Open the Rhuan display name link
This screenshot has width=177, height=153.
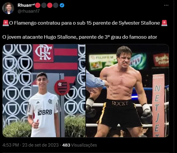pyautogui.click(x=24, y=5)
